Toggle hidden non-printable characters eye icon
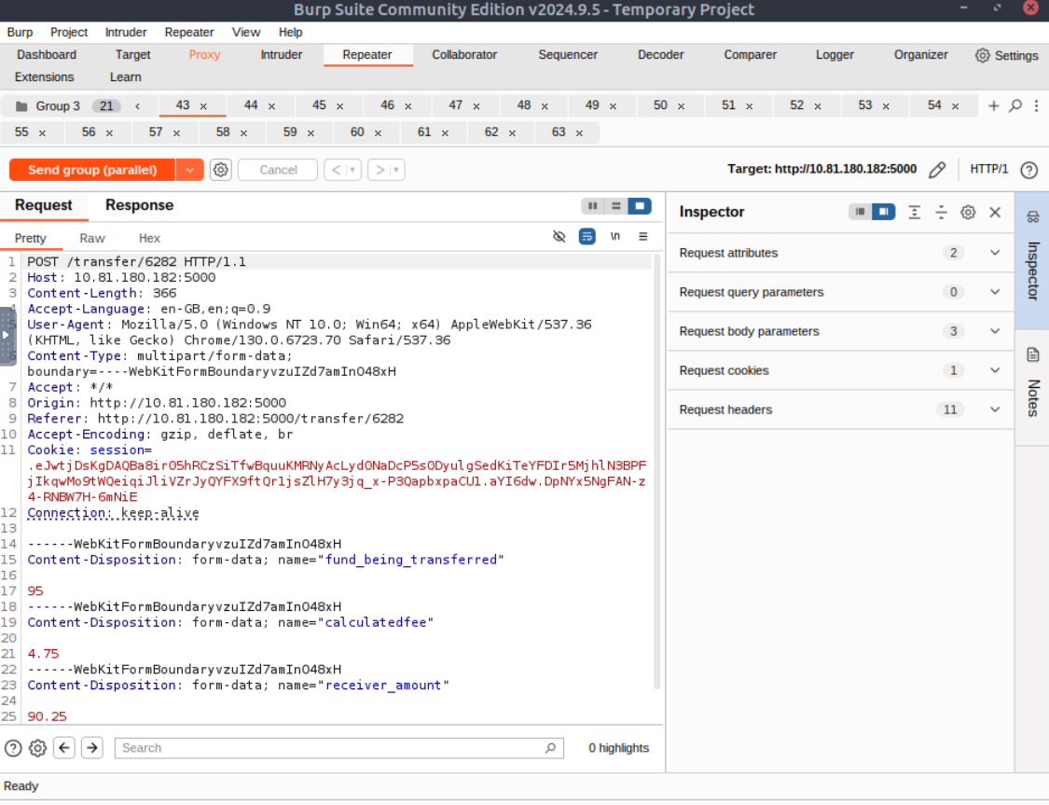Screen dimensions: 1049x805 pos(559,237)
